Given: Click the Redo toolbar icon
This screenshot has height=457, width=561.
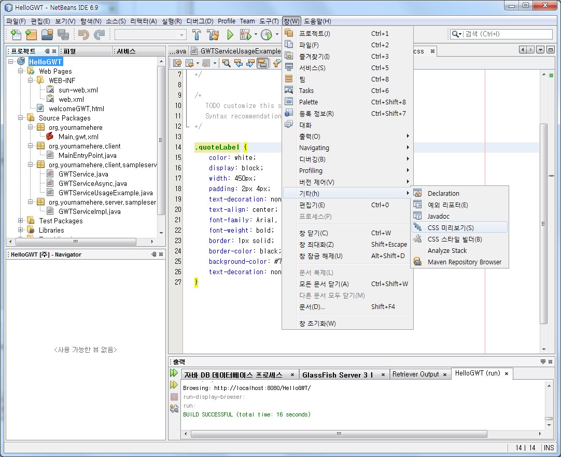Looking at the screenshot, I should pos(99,34).
